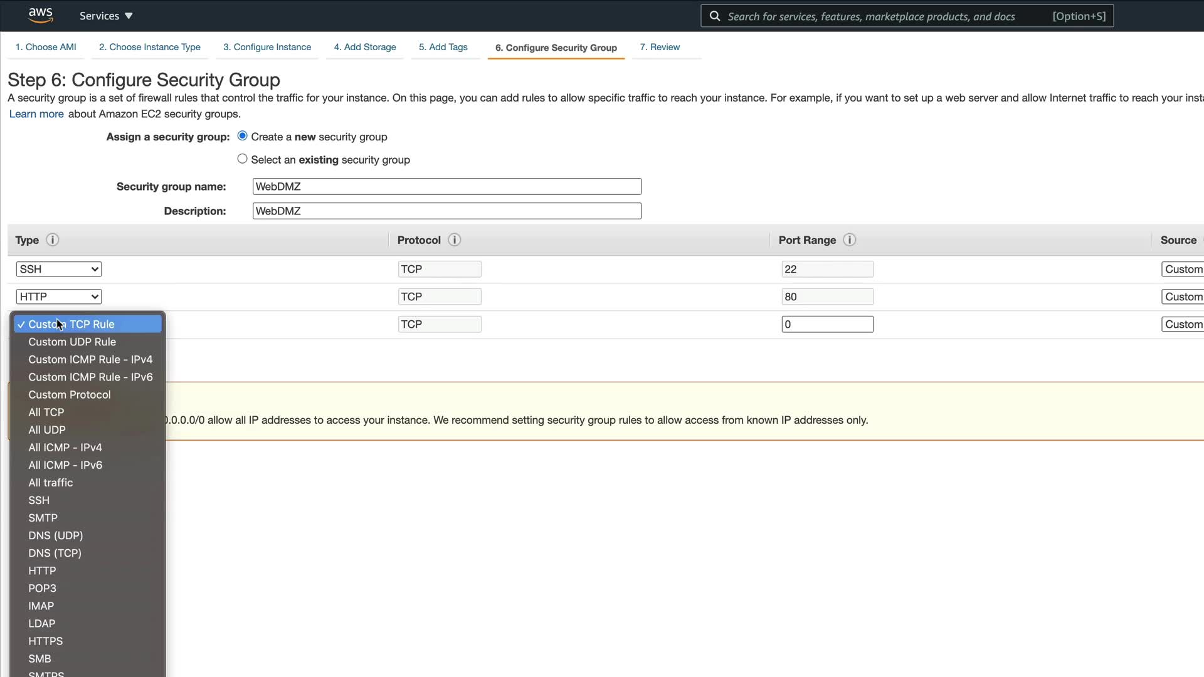Choose HTTPS from the type list
Screen dimensions: 1204x677
point(46,641)
